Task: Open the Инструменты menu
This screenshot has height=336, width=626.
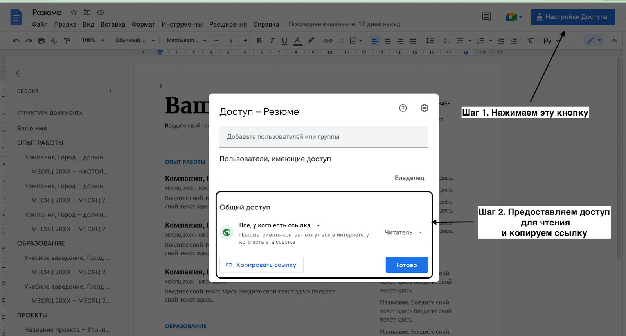Action: pos(182,24)
